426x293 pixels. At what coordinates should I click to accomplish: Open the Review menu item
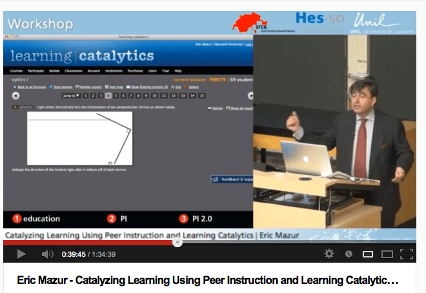(x=54, y=71)
